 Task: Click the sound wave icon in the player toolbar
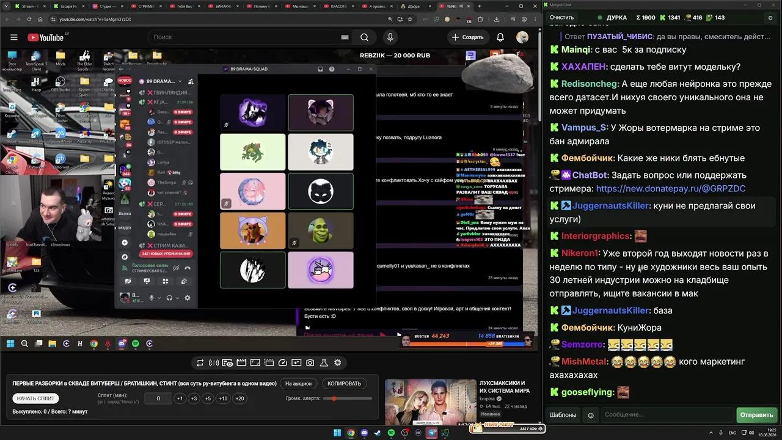point(214,363)
